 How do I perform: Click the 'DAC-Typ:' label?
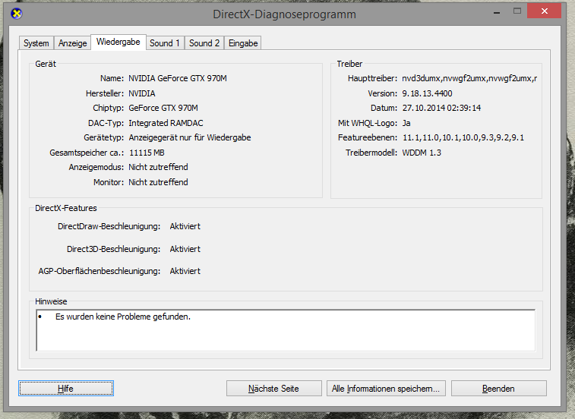(106, 123)
